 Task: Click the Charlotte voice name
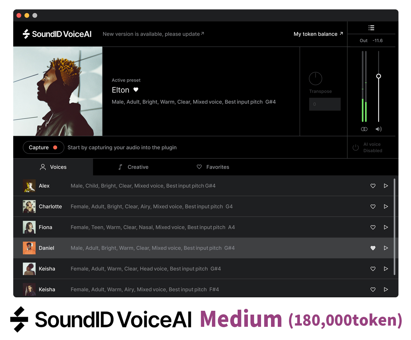point(50,206)
